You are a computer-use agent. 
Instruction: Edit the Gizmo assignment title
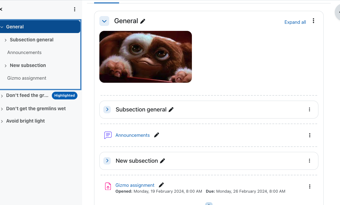click(x=161, y=185)
